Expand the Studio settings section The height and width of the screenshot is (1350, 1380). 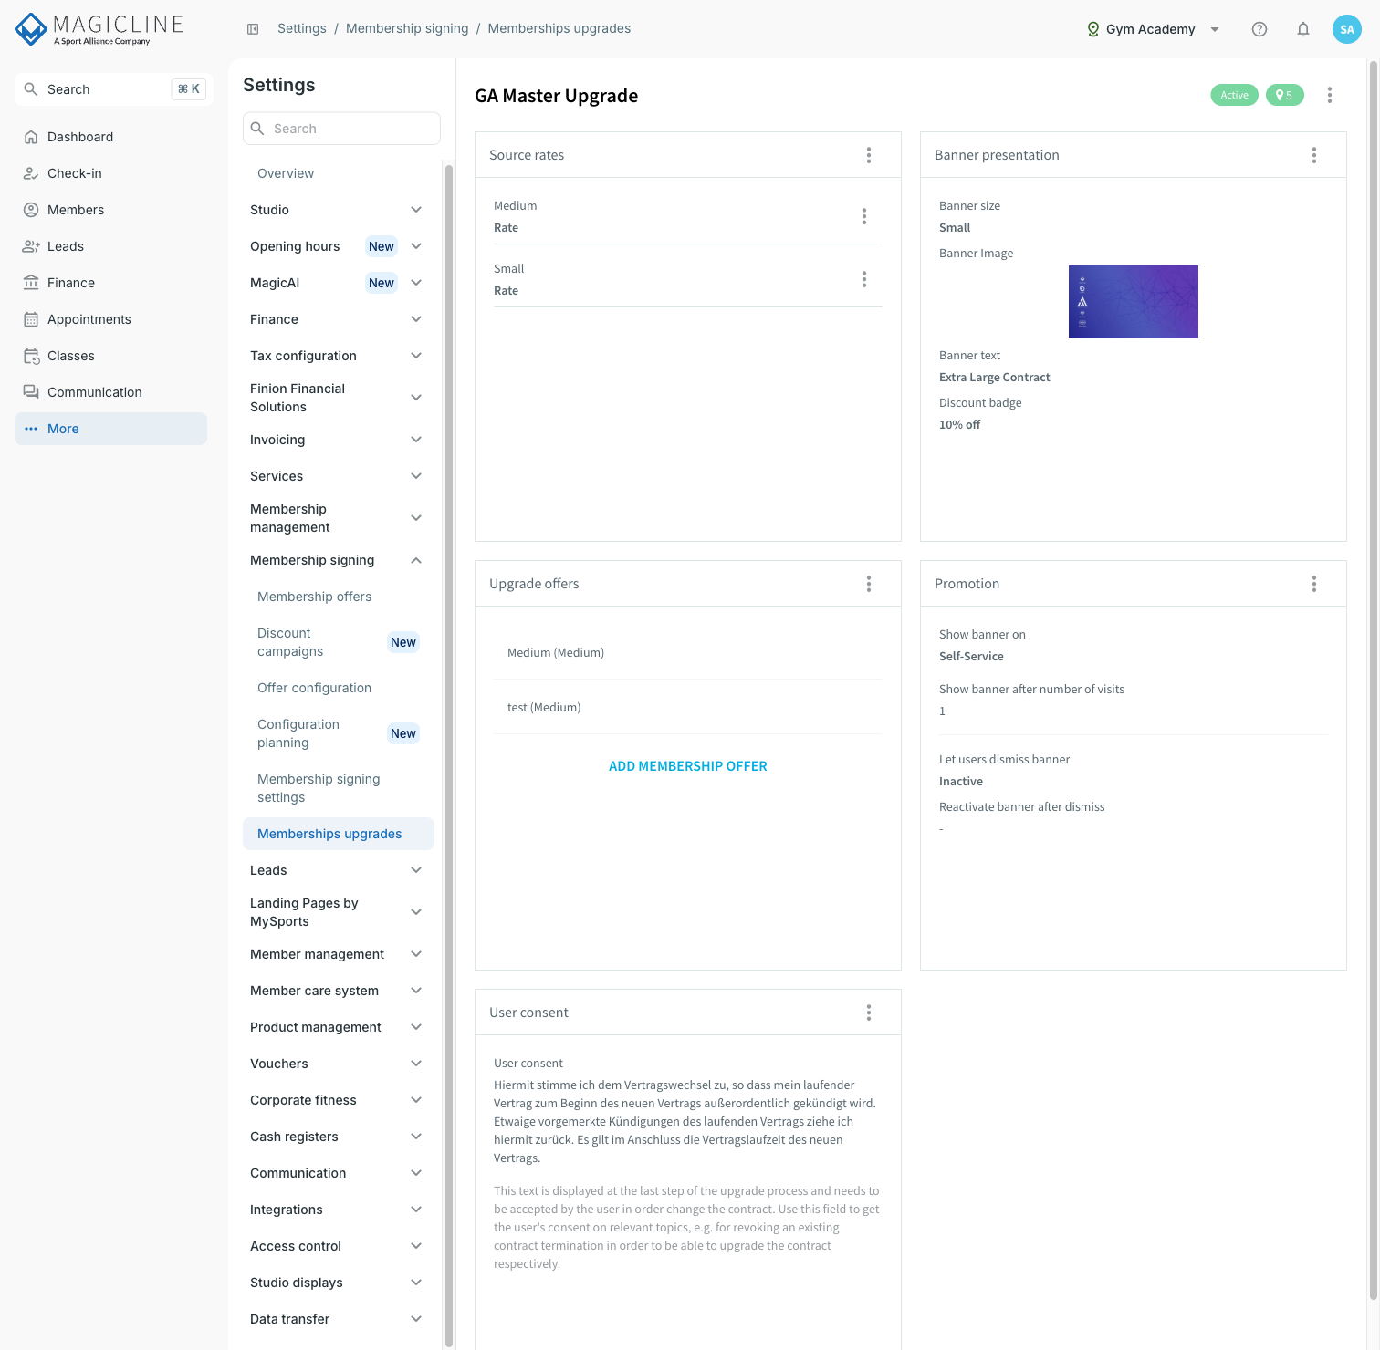(x=336, y=210)
